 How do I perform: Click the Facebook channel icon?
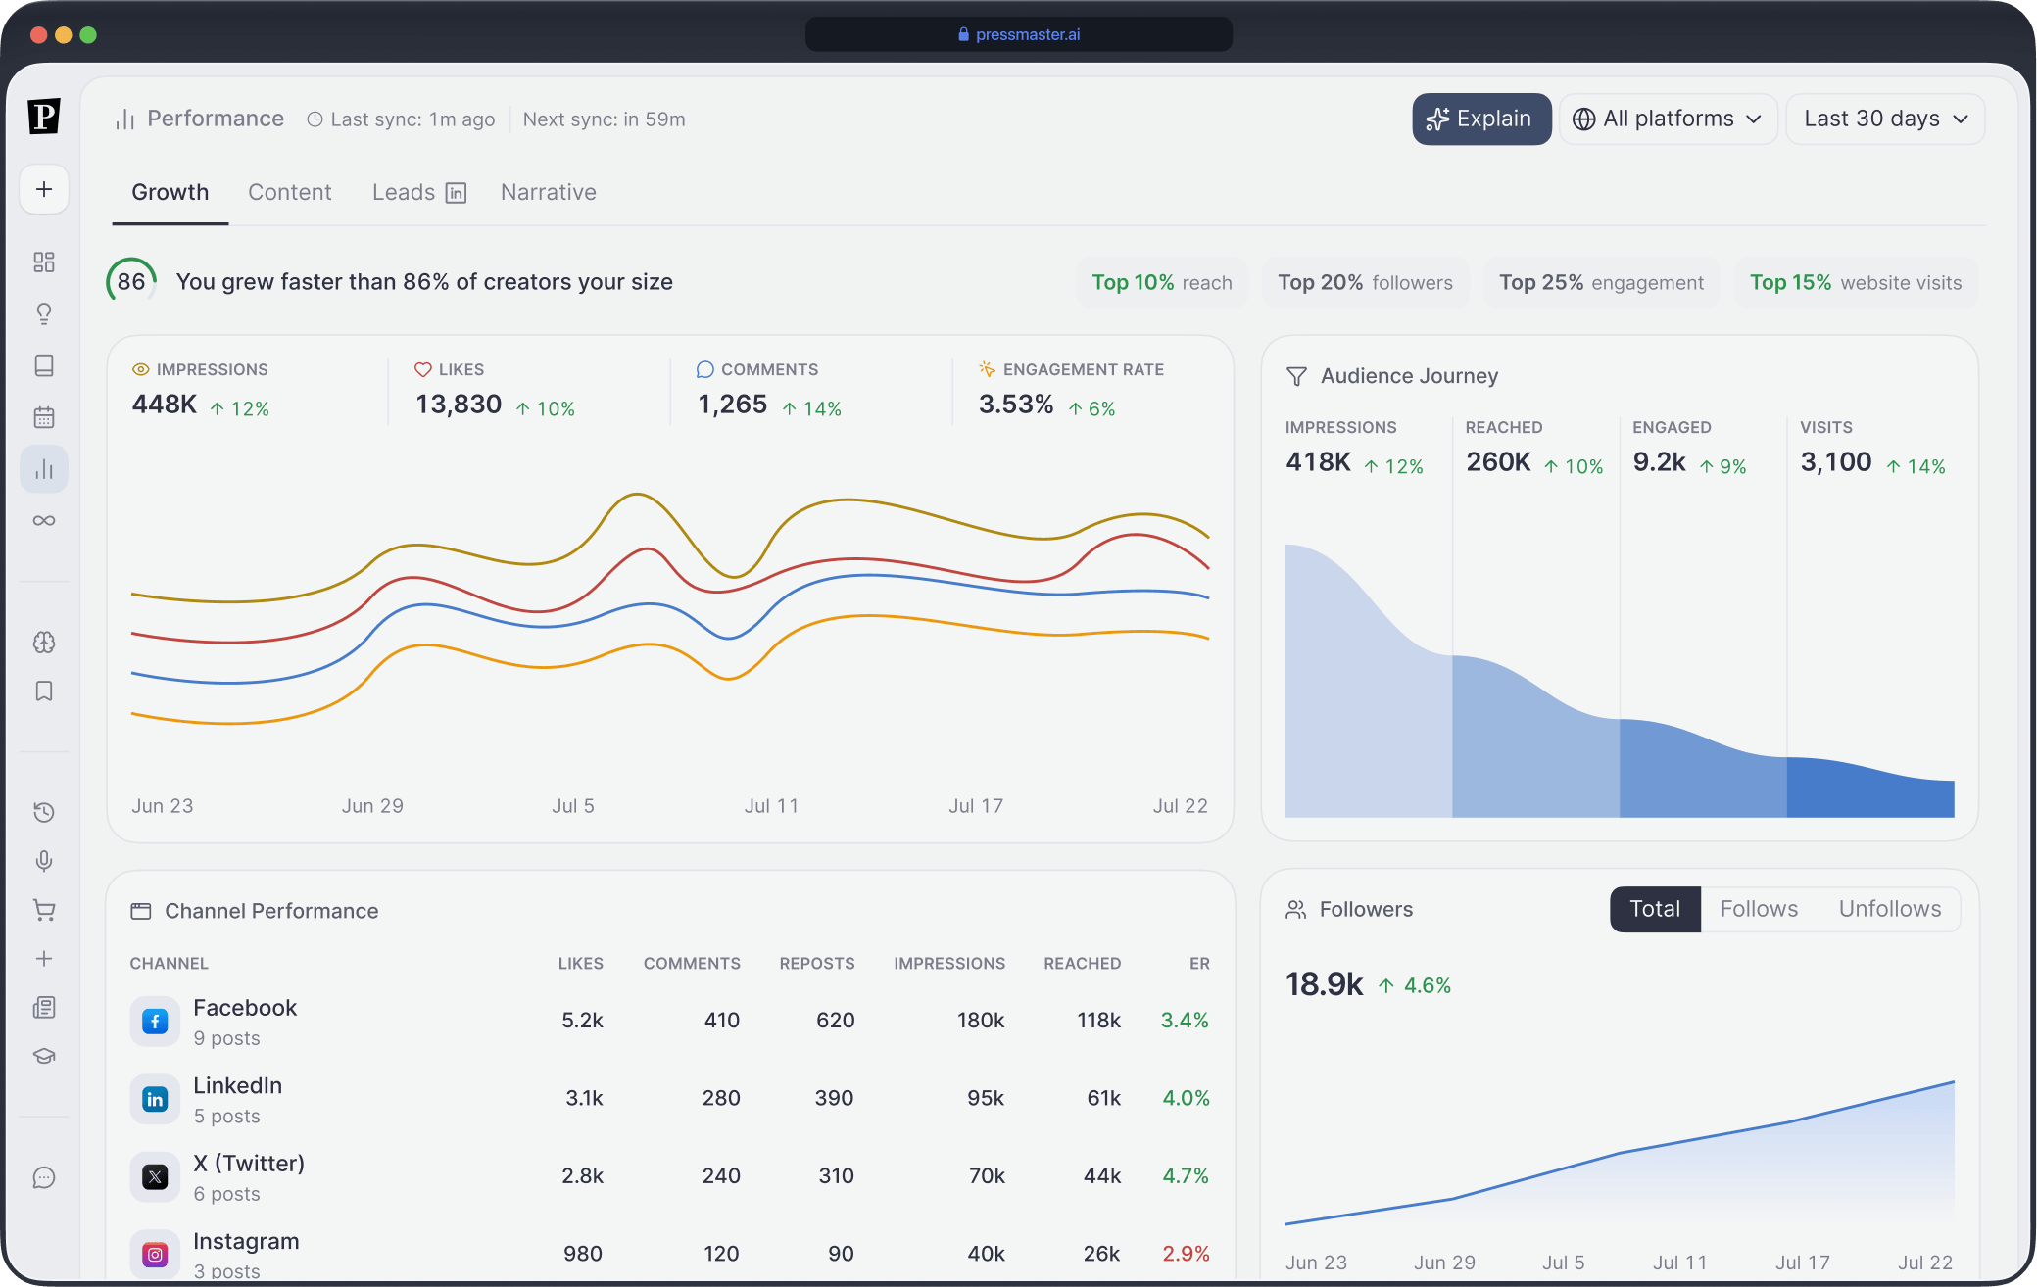click(x=155, y=1022)
